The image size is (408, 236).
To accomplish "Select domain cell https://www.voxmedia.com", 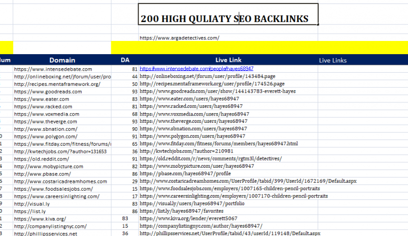I will tap(46, 114).
